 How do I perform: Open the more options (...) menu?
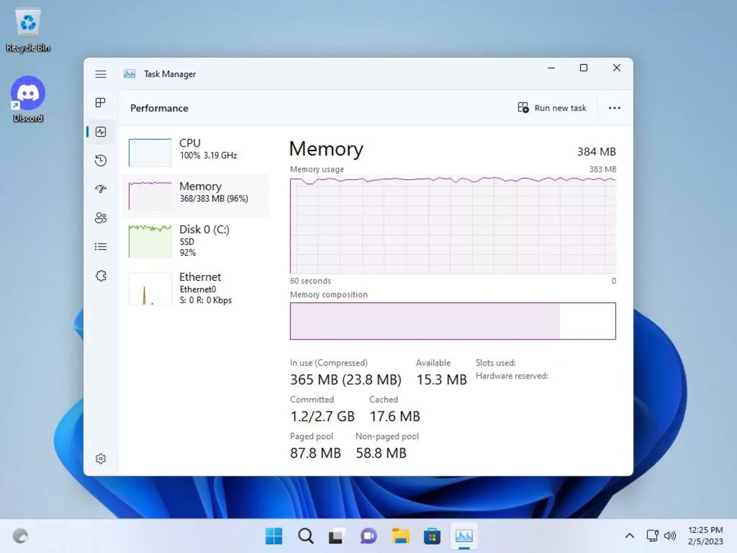tap(614, 108)
